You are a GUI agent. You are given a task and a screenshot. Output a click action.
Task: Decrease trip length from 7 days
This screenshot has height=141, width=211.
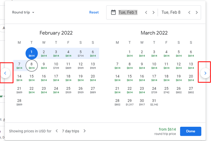pos(57,131)
